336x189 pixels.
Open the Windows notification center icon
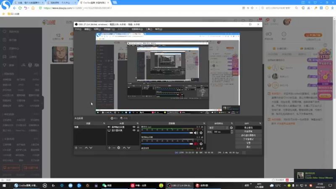(x=330, y=185)
